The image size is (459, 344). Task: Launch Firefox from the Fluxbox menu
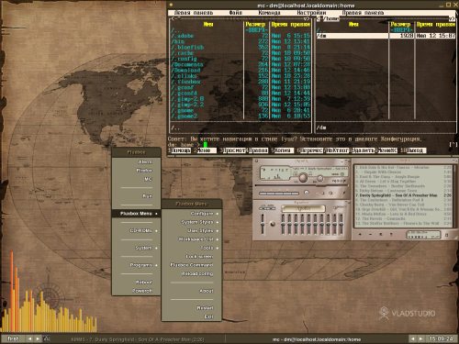[x=136, y=171]
